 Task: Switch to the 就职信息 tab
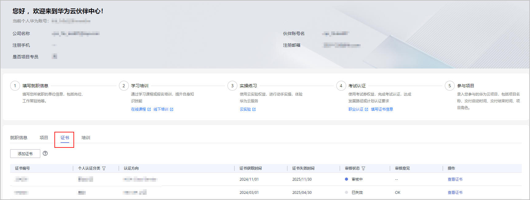coord(19,138)
